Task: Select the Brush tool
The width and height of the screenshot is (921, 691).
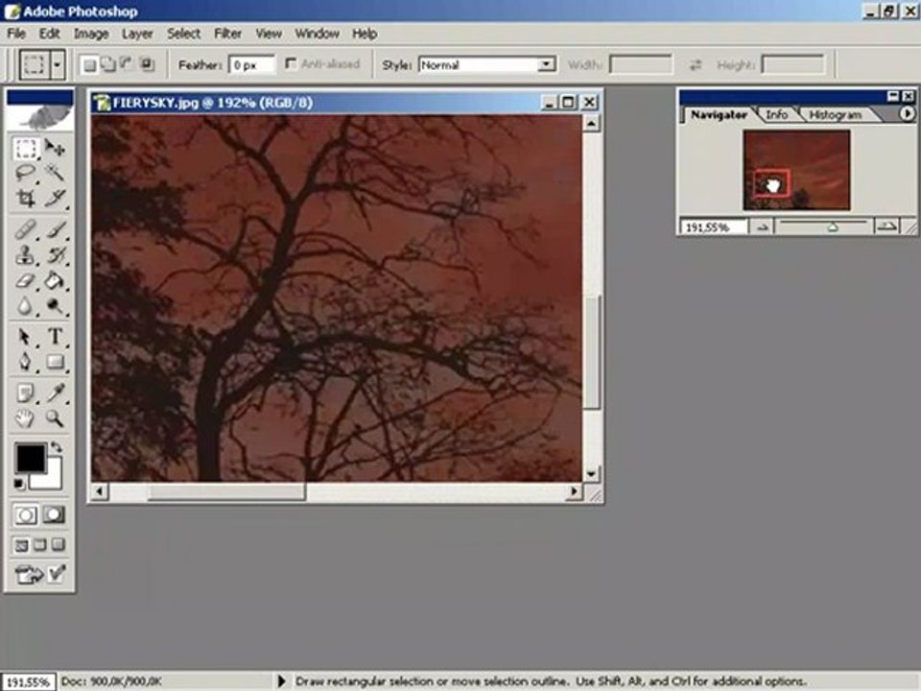Action: (55, 229)
